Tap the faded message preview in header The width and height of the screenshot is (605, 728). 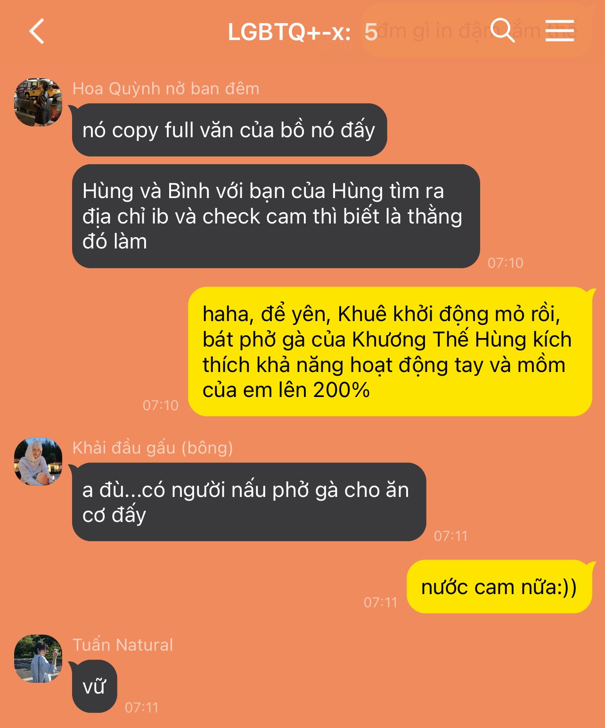476,31
